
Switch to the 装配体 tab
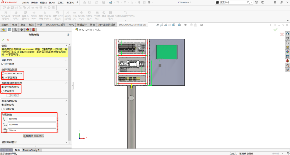click(5, 25)
